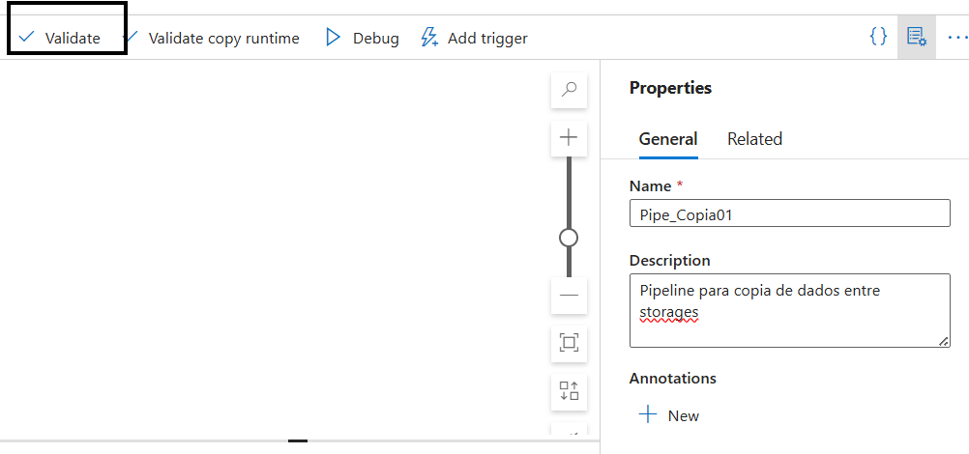Open JSON code view braces icon
The height and width of the screenshot is (454, 969).
tap(878, 37)
